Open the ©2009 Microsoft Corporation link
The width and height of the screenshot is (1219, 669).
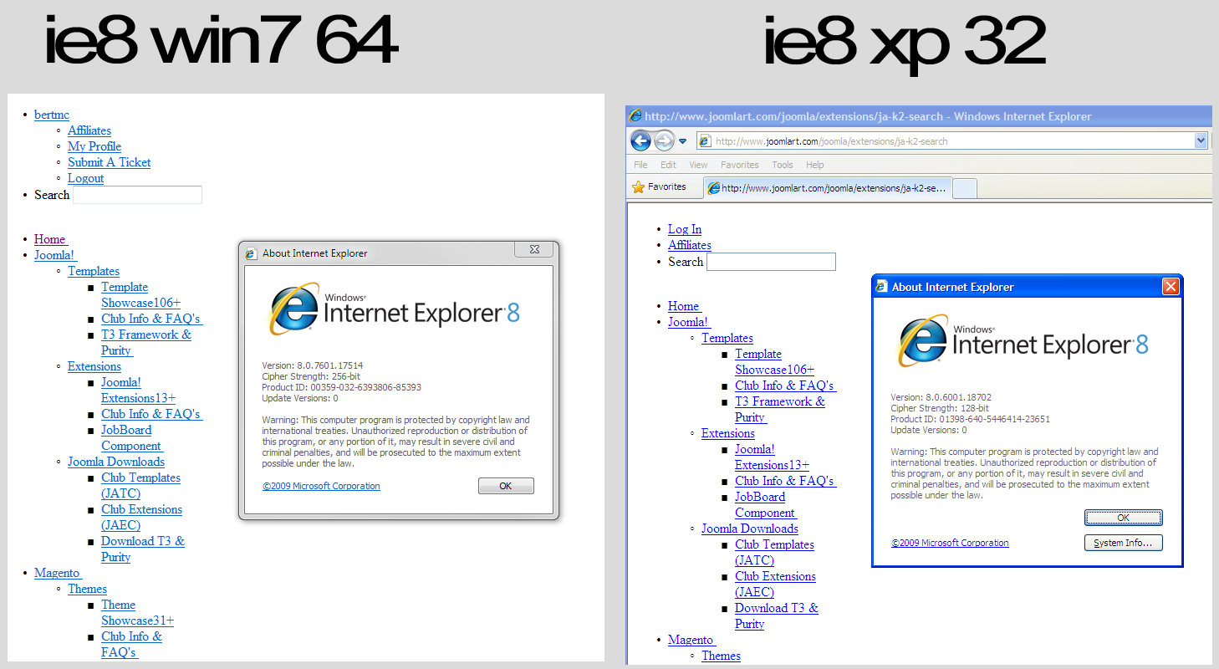pos(950,542)
